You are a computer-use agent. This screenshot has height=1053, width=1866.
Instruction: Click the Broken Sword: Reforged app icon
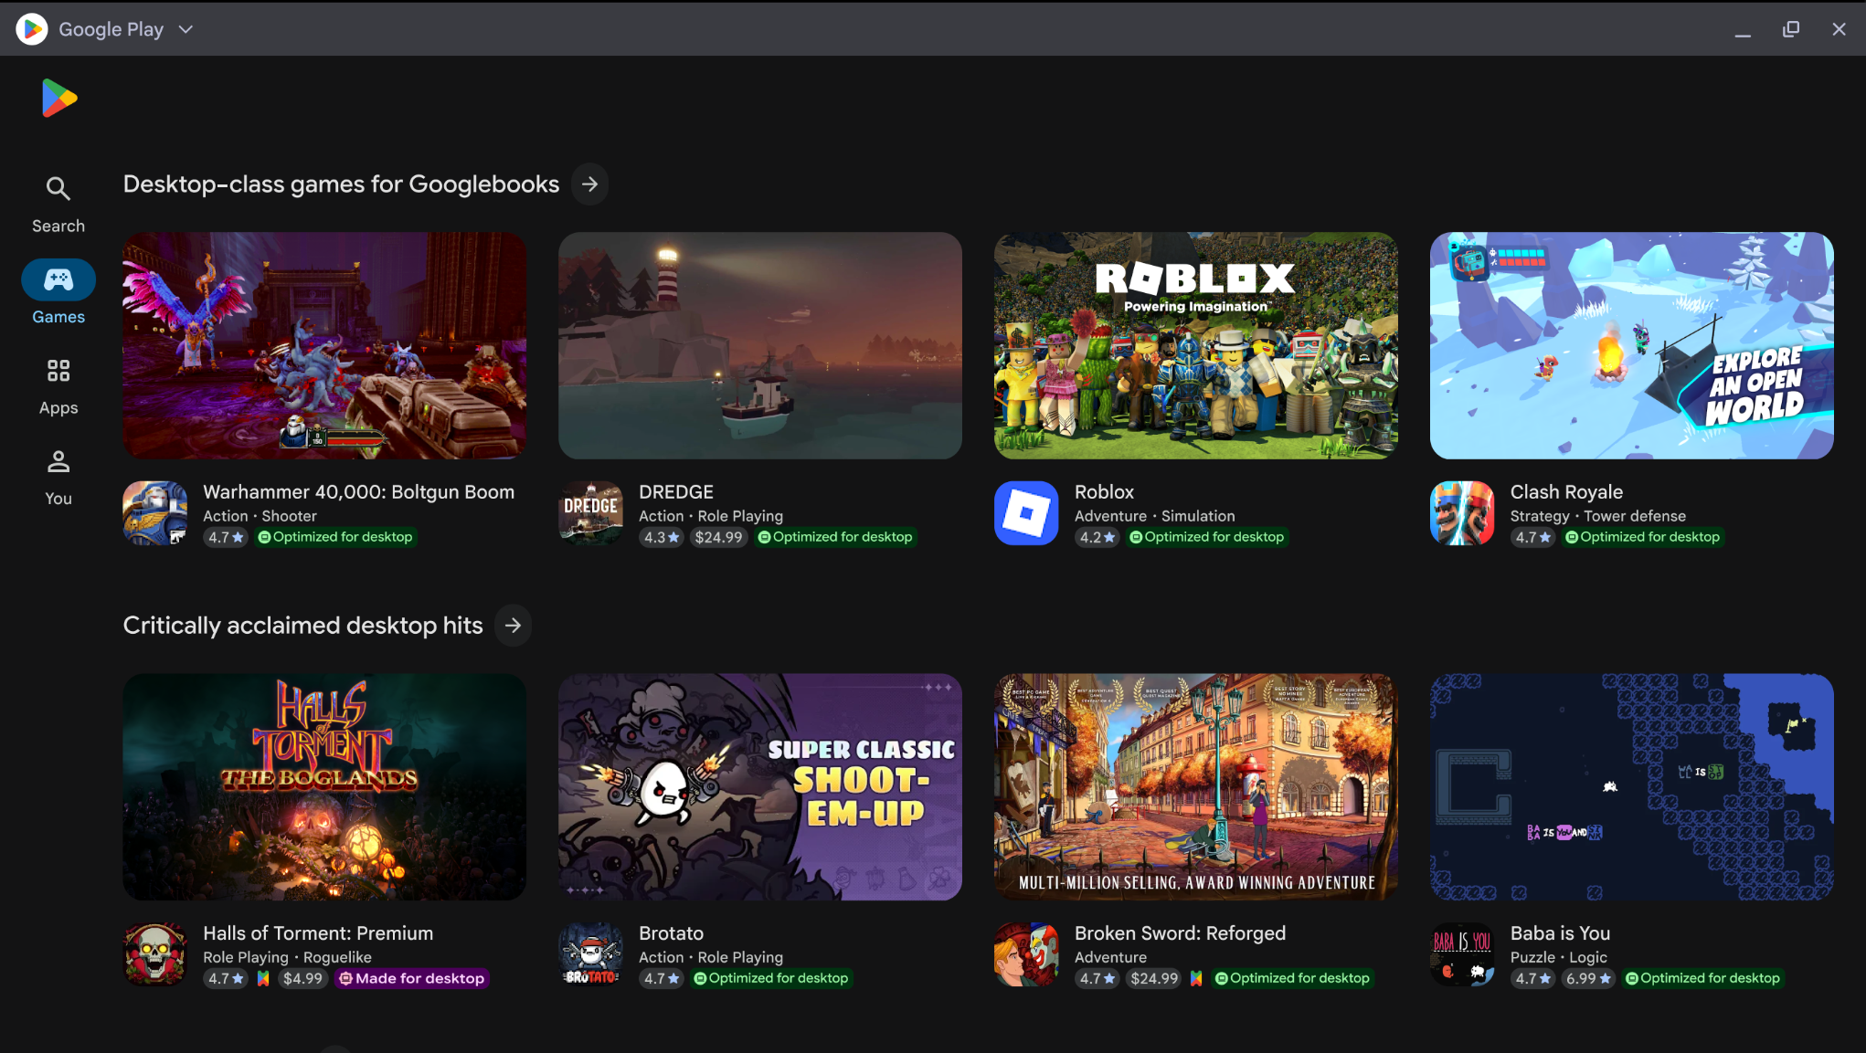pos(1026,954)
